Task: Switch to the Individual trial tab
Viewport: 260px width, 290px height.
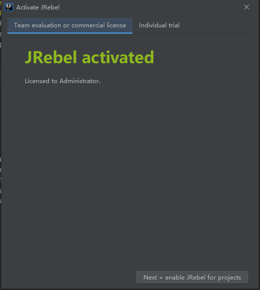Action: 159,25
